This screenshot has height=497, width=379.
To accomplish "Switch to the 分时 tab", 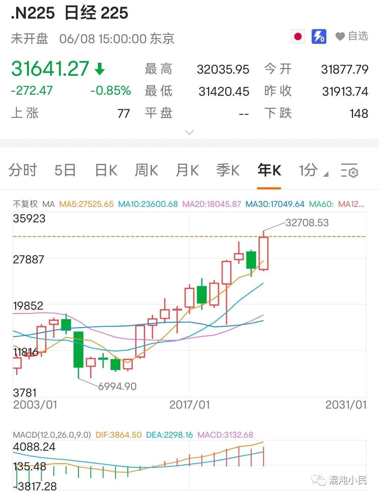I will point(23,170).
